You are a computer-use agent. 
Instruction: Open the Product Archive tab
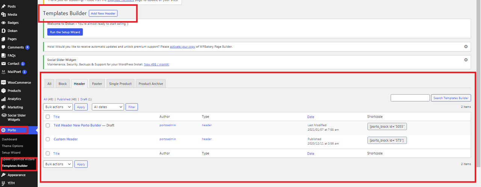(x=151, y=84)
